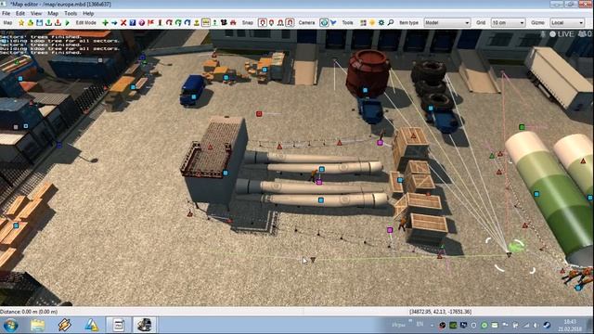Screen dimensions: 594x334
Task: Open the View menu
Action: pyautogui.click(x=36, y=13)
